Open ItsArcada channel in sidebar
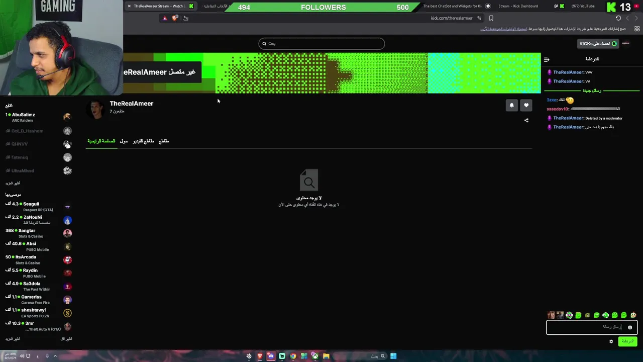643x362 pixels. (x=39, y=260)
